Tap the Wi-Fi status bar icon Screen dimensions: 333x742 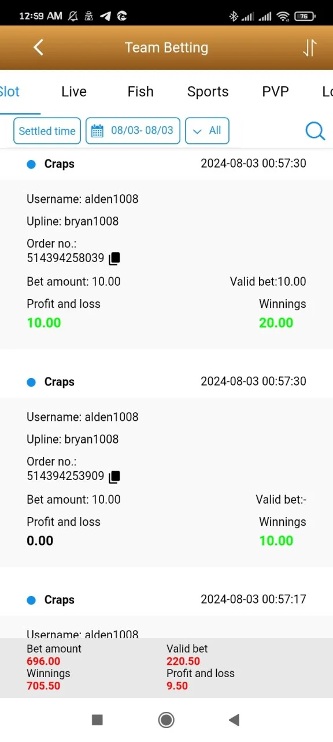(x=283, y=16)
